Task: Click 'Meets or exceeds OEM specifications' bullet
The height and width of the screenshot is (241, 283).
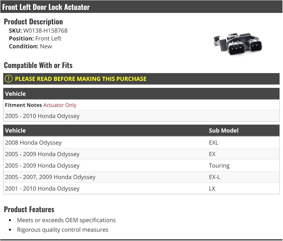Action: (66, 220)
